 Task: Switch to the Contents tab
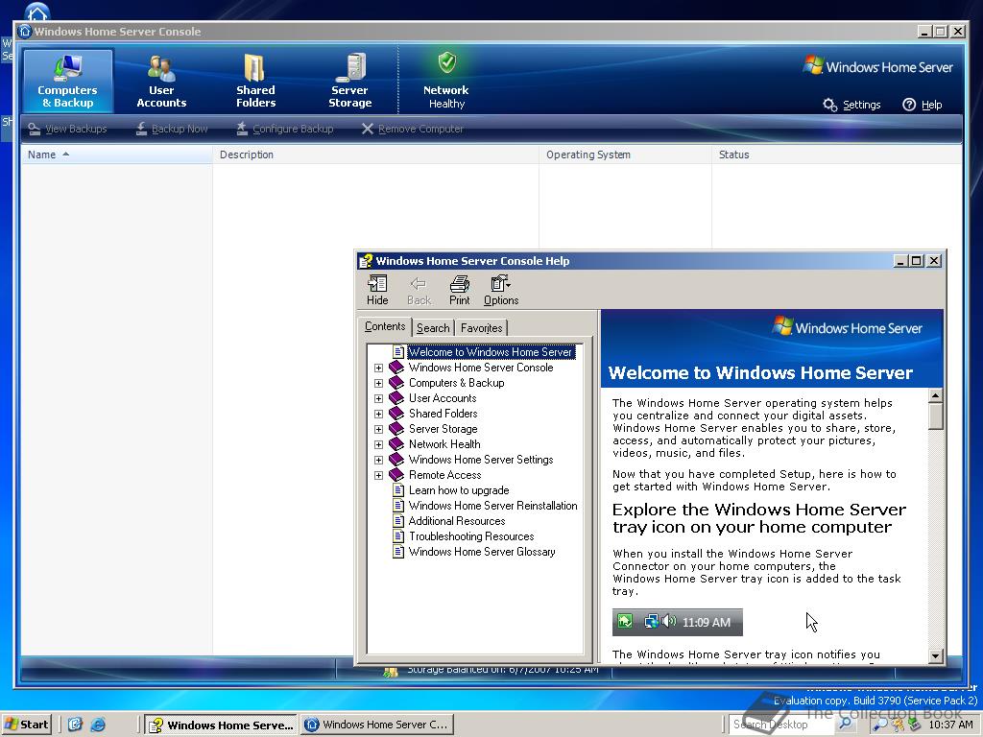(385, 326)
